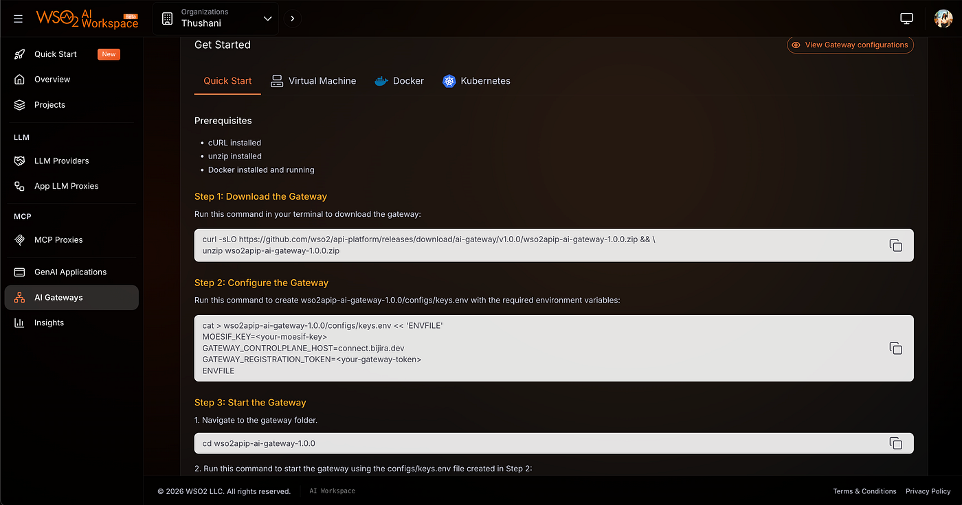This screenshot has height=505, width=962.
Task: Click the eye icon in View Gateway configurations
Action: tap(796, 45)
